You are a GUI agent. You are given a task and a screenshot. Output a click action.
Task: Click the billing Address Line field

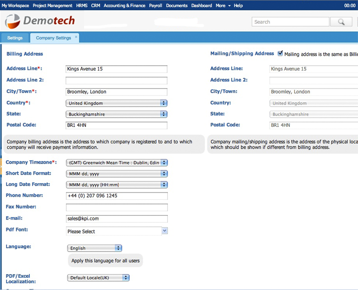pyautogui.click(x=116, y=69)
